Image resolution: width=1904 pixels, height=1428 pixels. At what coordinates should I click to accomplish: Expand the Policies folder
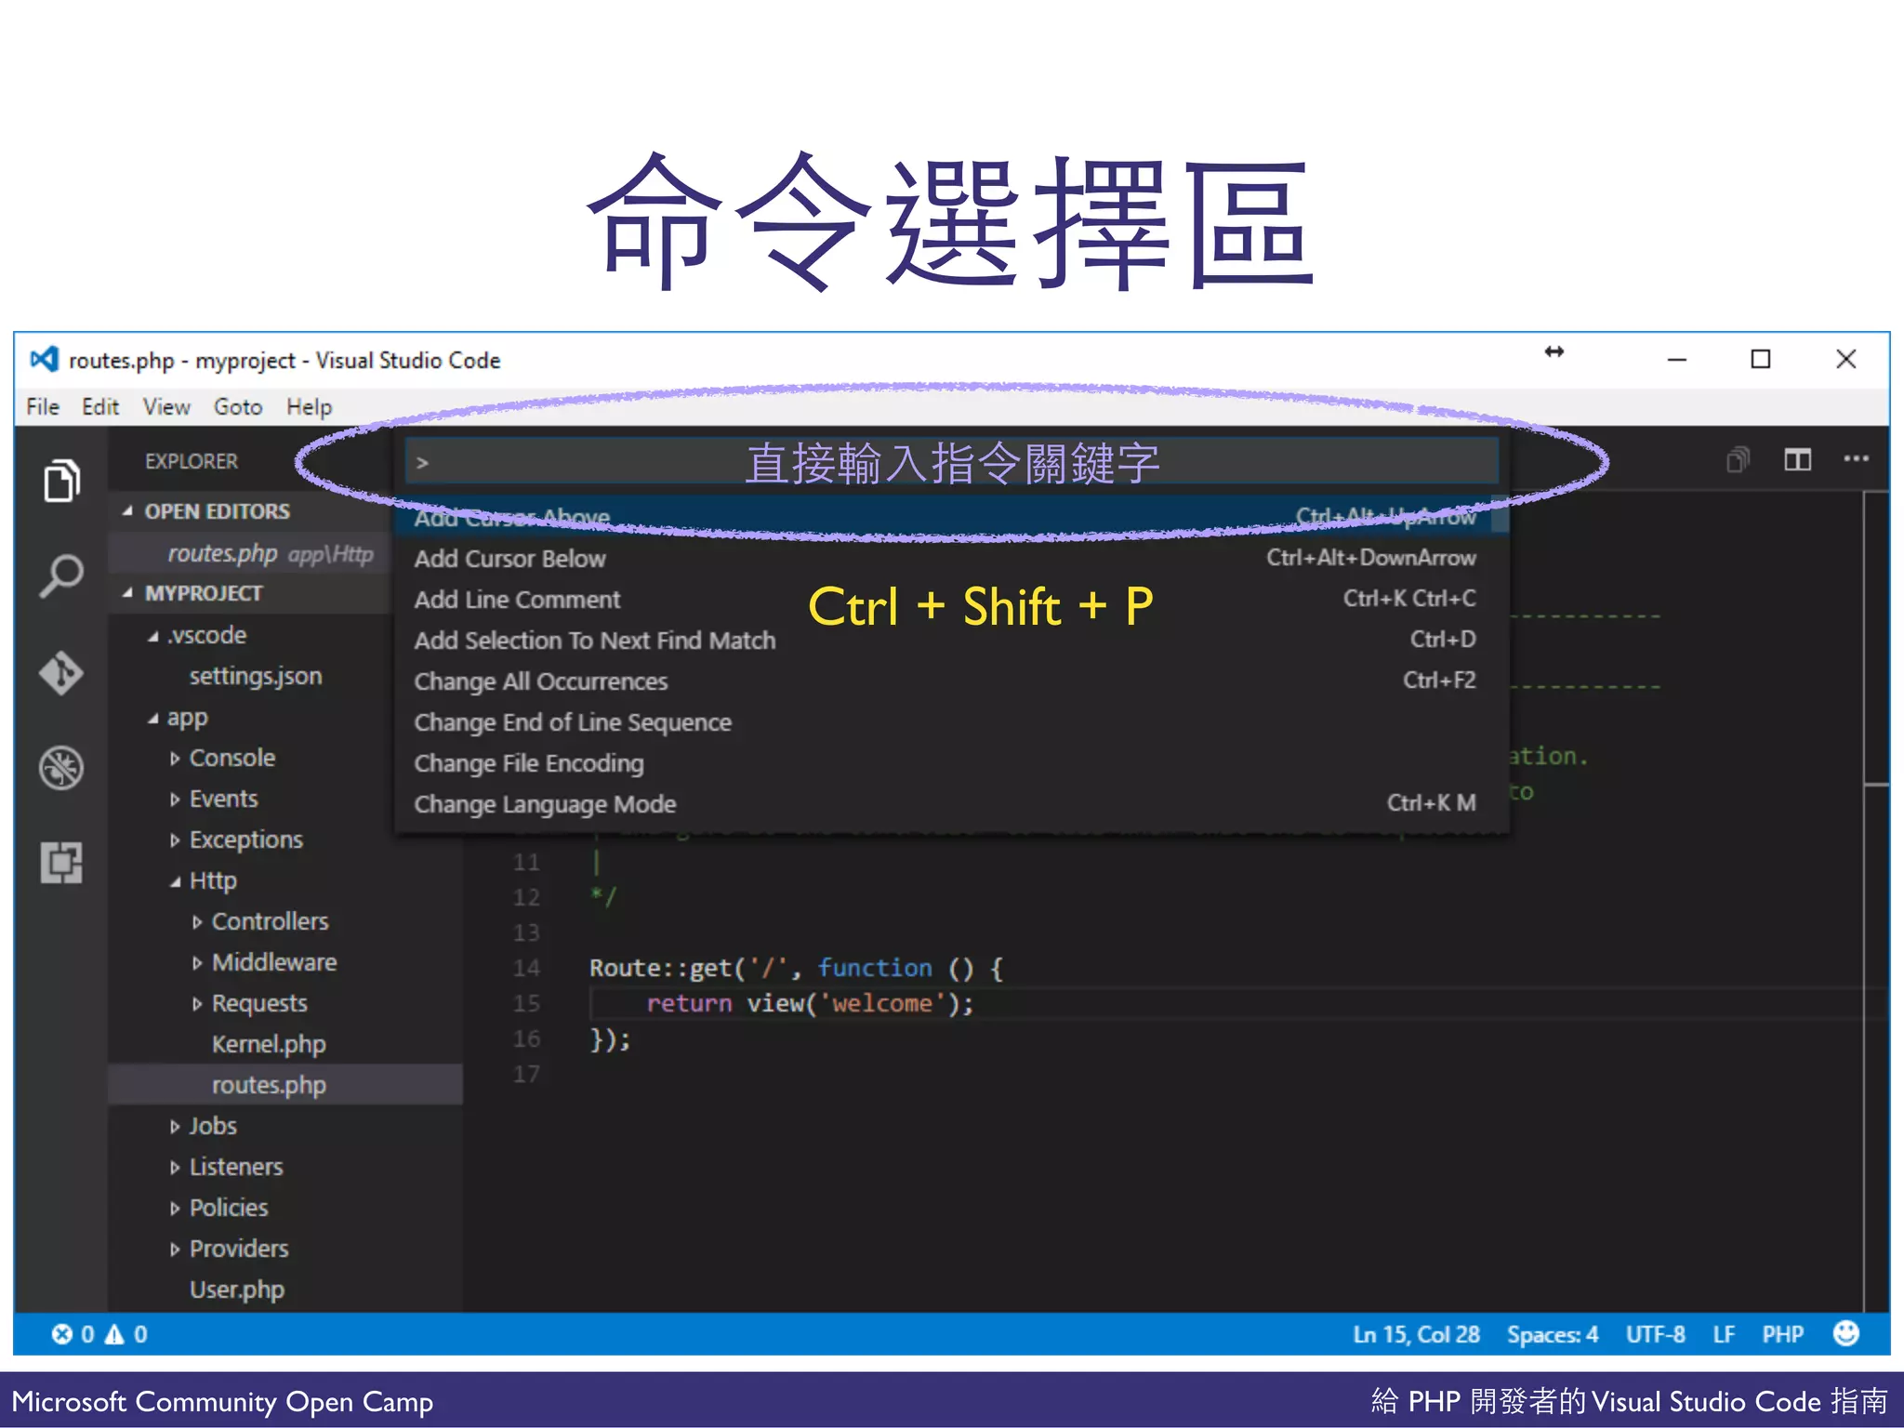coord(175,1209)
